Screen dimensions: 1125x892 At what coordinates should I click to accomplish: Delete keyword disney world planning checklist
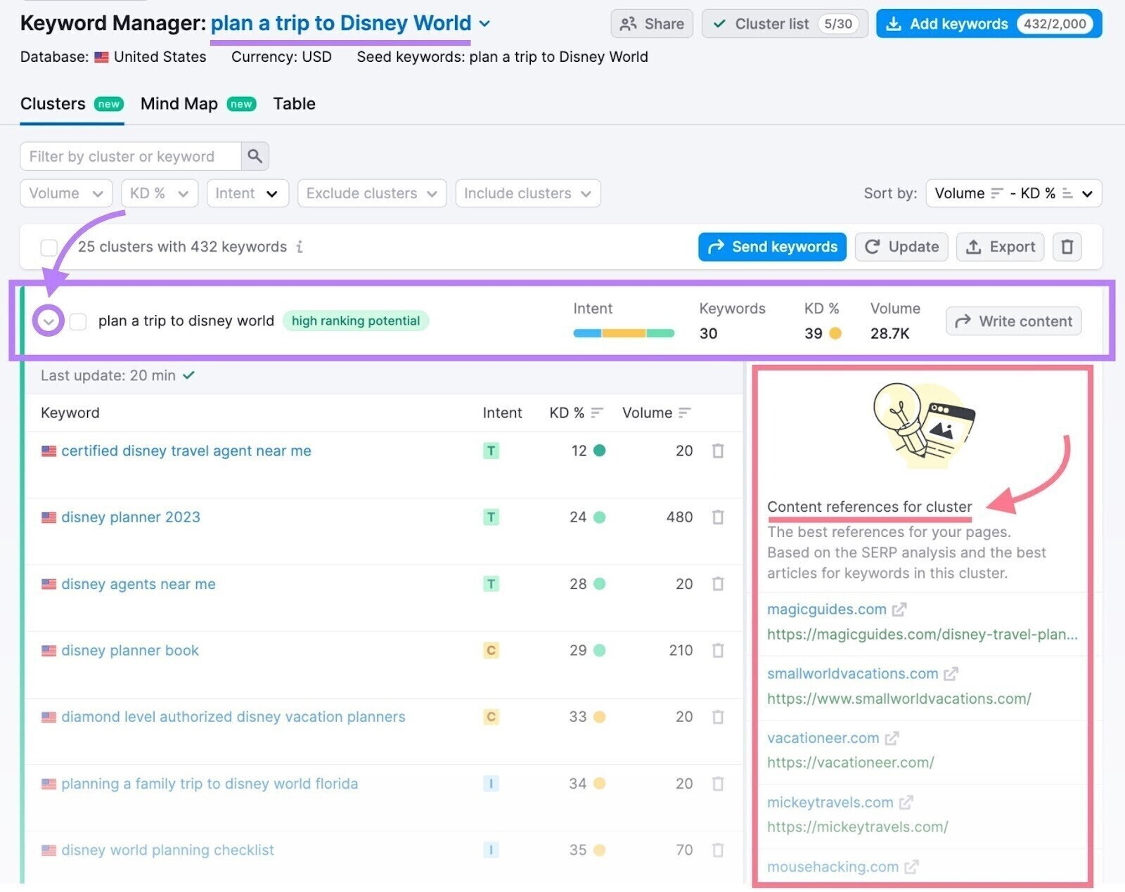pos(718,850)
